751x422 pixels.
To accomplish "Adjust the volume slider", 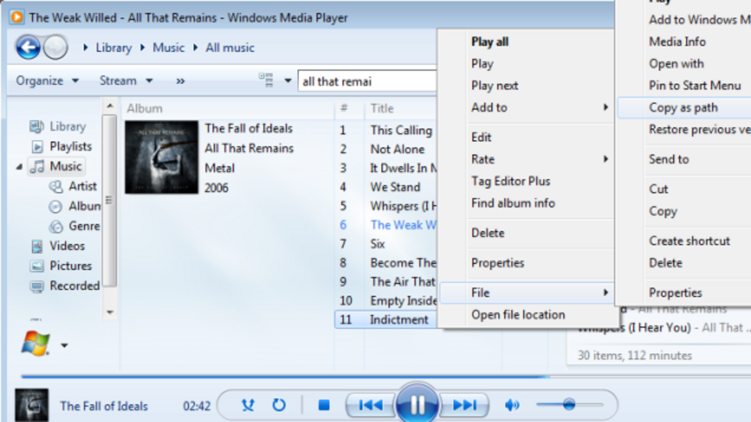I will (569, 404).
